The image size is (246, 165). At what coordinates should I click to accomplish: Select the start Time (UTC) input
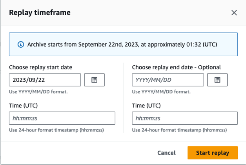(x=62, y=118)
